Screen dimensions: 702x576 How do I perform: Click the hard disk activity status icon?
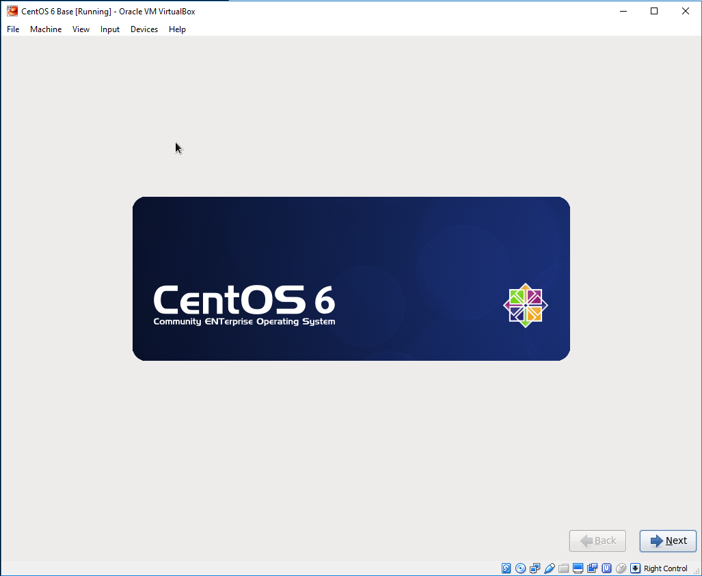pyautogui.click(x=507, y=568)
